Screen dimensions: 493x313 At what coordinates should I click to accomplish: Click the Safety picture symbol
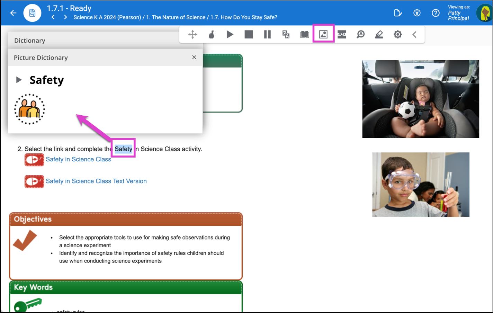click(29, 109)
